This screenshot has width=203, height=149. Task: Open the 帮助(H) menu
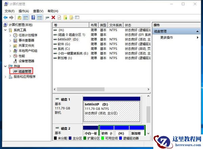pyautogui.click(x=53, y=11)
